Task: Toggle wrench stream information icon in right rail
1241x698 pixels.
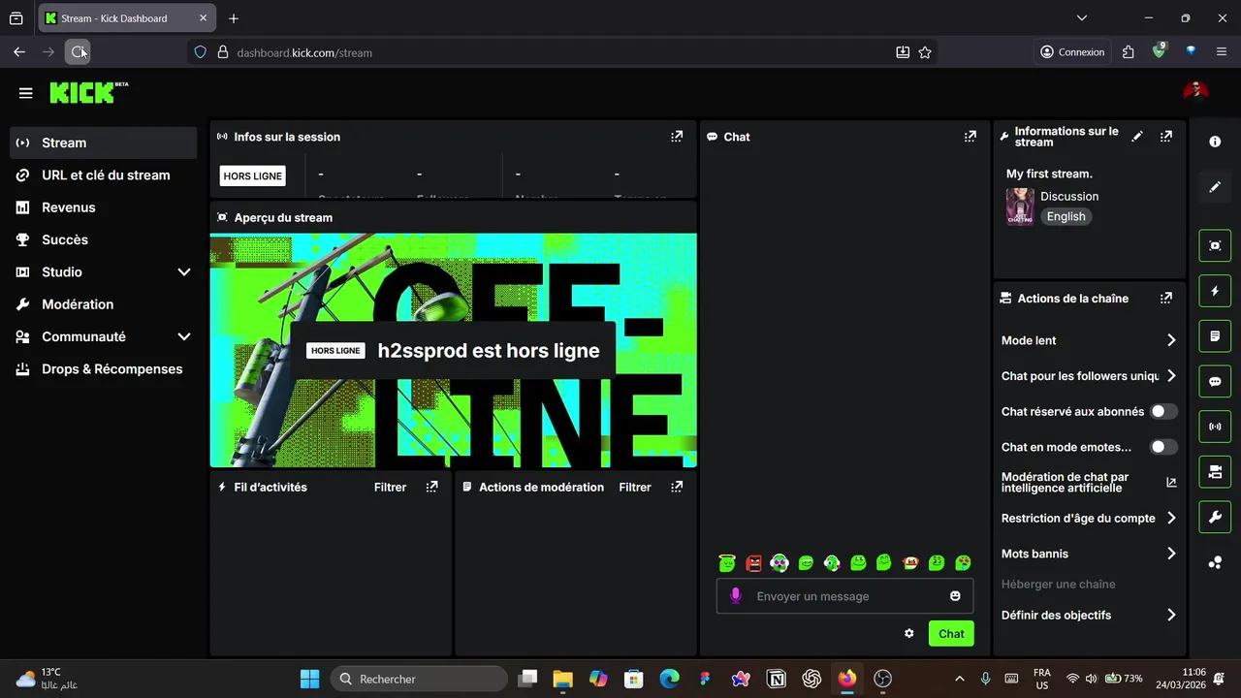Action: tap(1215, 517)
